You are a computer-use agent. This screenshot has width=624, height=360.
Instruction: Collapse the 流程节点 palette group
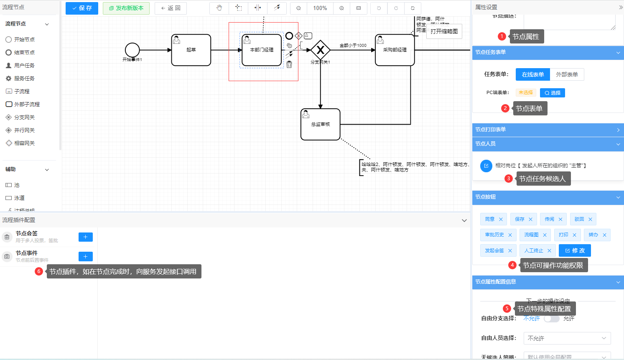coord(47,24)
